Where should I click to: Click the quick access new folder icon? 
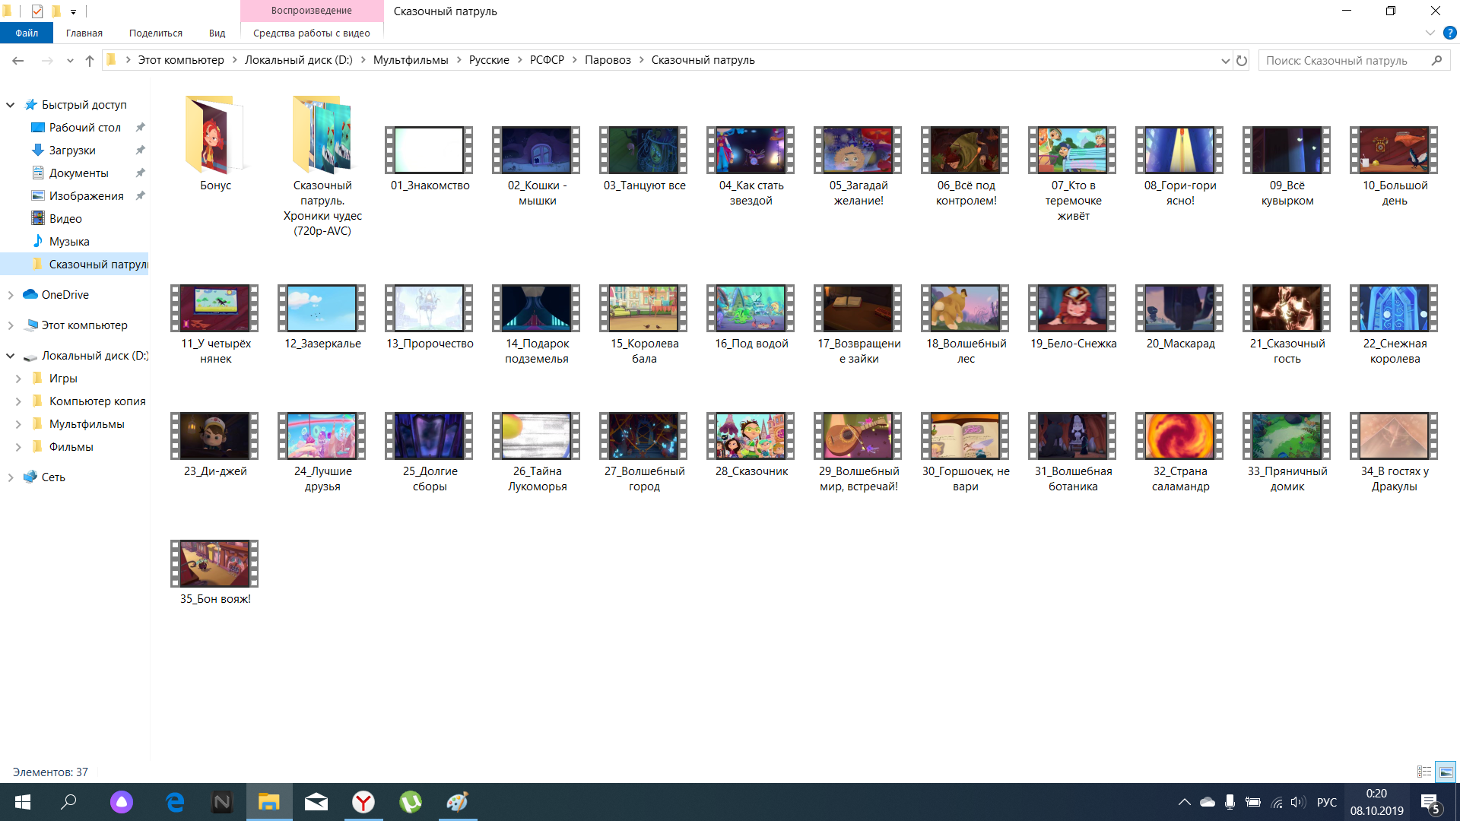(x=56, y=11)
